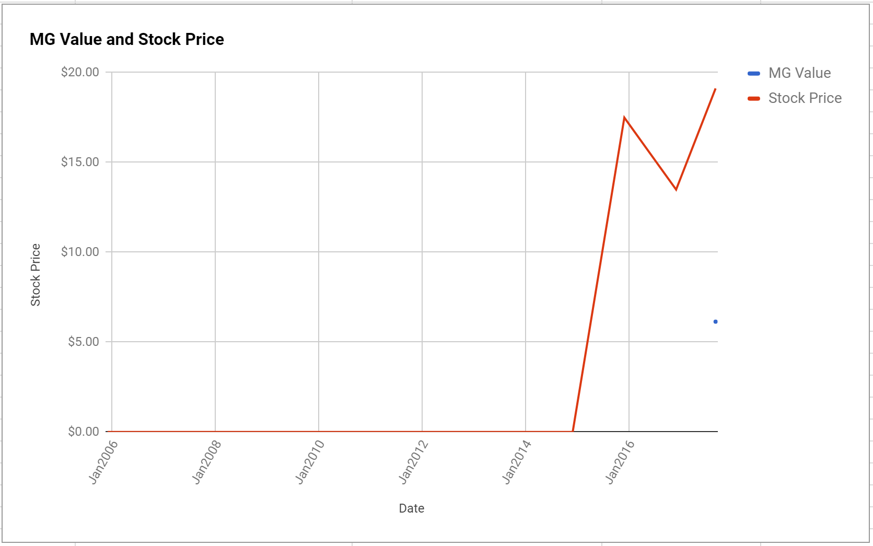Click the $20.00 y-axis label

point(80,72)
